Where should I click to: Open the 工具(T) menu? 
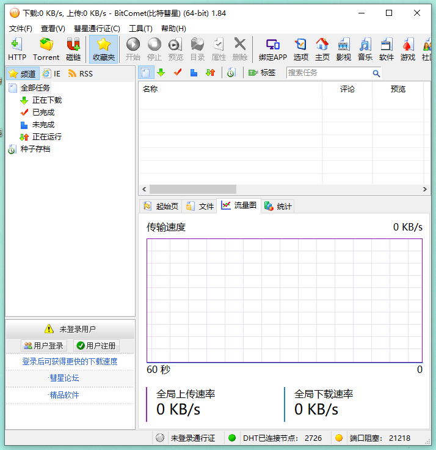(140, 28)
